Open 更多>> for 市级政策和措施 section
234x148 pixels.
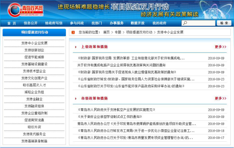(x=220, y=98)
